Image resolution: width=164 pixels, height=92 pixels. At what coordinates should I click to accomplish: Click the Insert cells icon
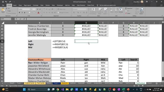[x=112, y=10]
